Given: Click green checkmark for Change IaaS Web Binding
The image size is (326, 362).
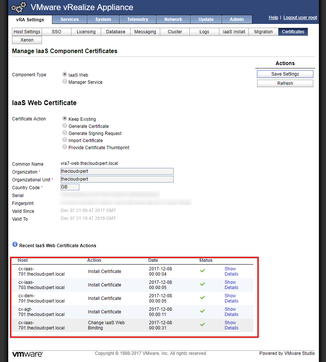Looking at the screenshot, I should 202,325.
